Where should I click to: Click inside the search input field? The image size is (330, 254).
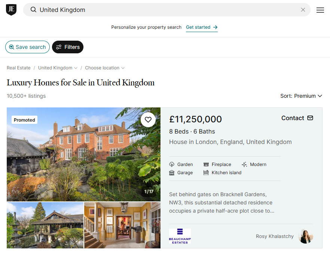pos(112,10)
